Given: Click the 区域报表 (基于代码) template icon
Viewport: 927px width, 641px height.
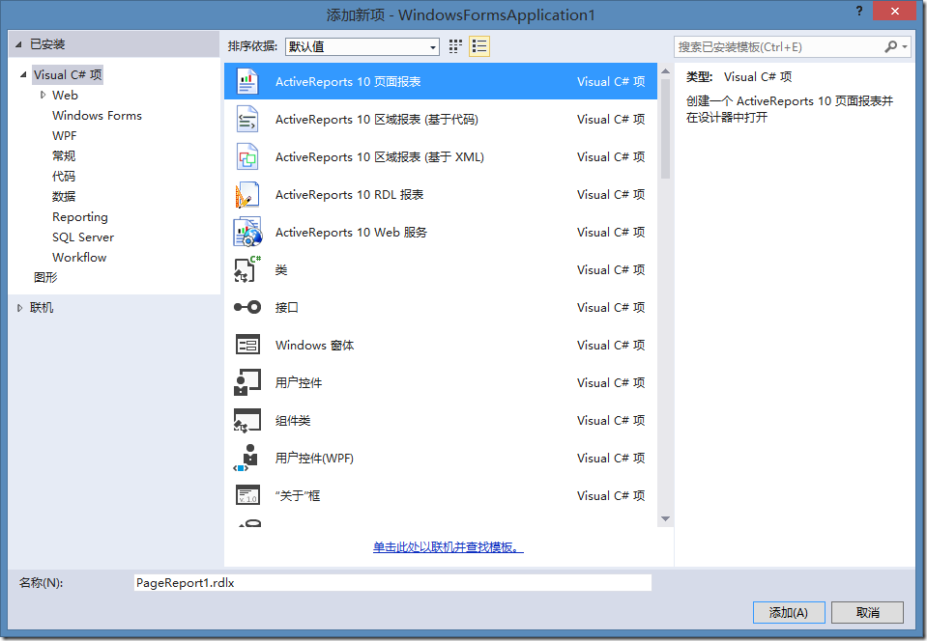Looking at the screenshot, I should 247,120.
